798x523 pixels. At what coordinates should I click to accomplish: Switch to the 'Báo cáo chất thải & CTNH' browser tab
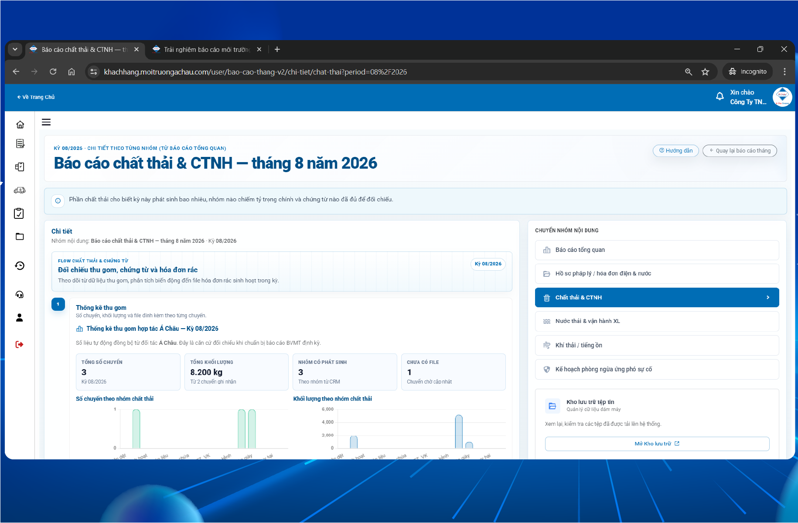pyautogui.click(x=84, y=50)
